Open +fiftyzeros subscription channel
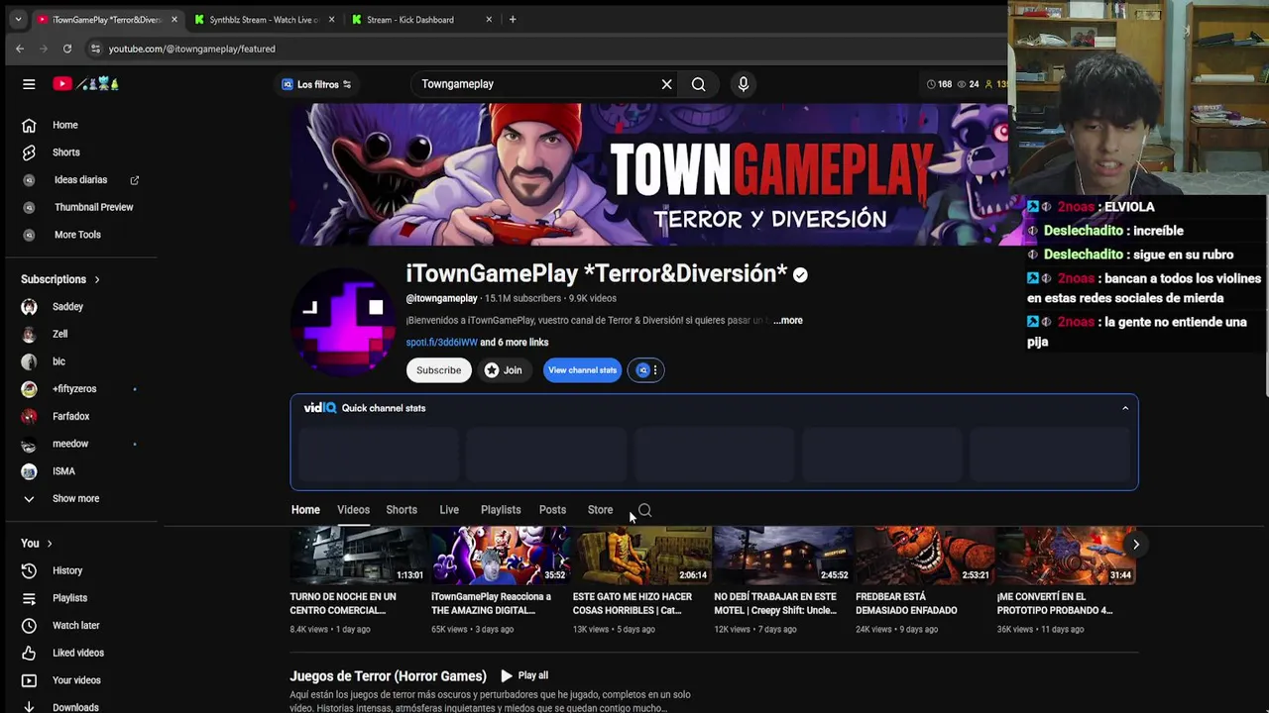 click(x=74, y=389)
